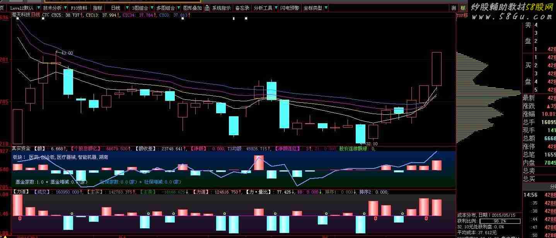This screenshot has height=238, width=556.
Task: Open the 技术分析 dropdown arrow
Action: point(65,8)
